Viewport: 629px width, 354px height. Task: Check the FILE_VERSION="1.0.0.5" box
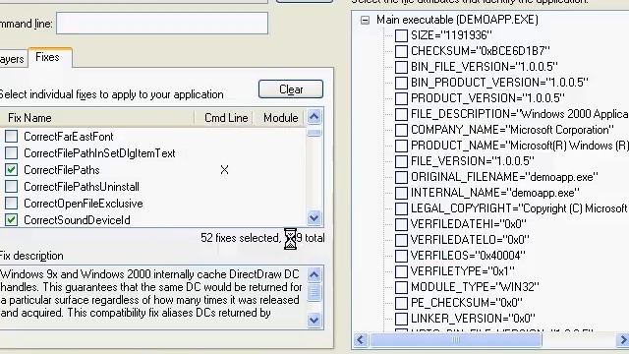coord(401,161)
